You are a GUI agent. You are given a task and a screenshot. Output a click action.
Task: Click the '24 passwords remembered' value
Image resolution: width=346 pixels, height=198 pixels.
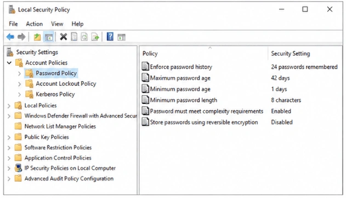tap(304, 67)
